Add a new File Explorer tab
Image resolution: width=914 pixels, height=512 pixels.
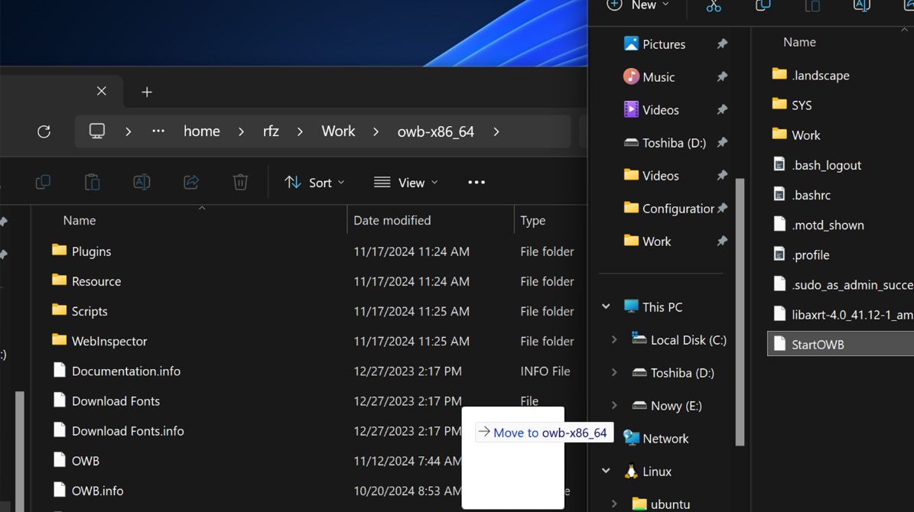click(147, 92)
